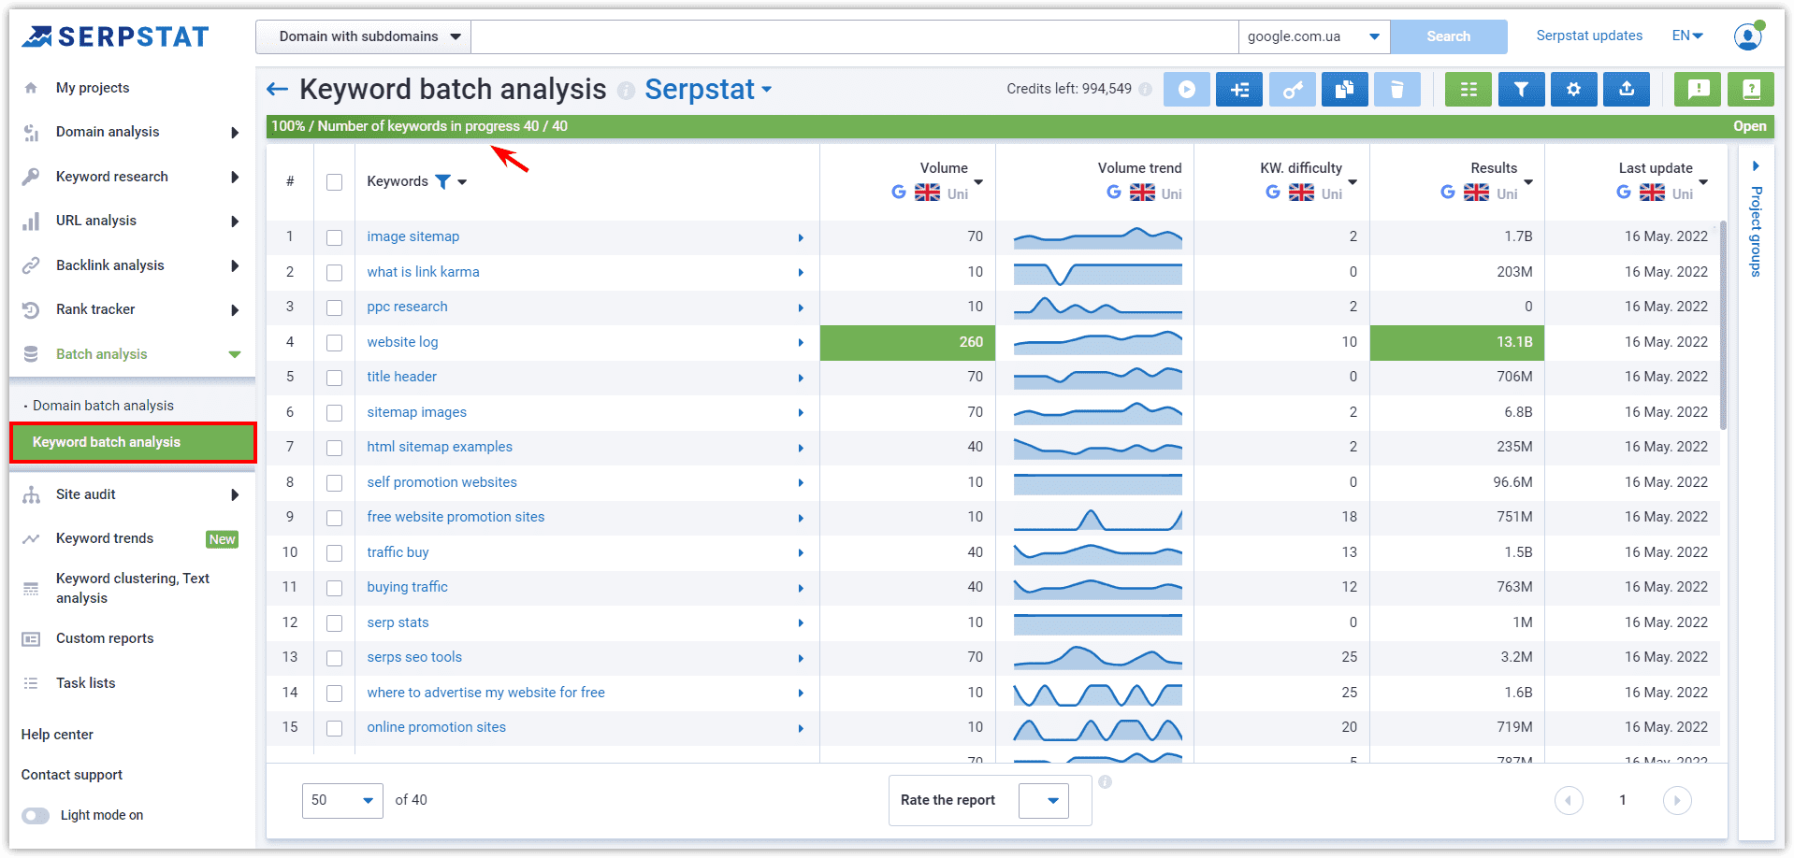Click the Serpstat logo
The height and width of the screenshot is (858, 1794).
[x=116, y=36]
